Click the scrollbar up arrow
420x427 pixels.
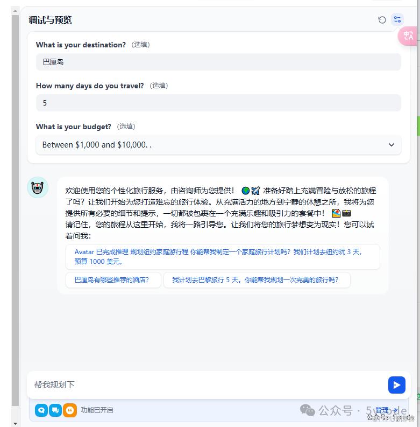[x=15, y=11]
